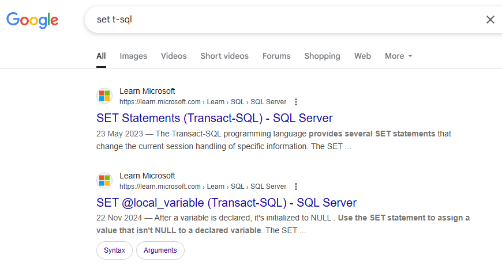The height and width of the screenshot is (270, 502).
Task: Open three-dot menu for SET Statements result
Action: (296, 102)
